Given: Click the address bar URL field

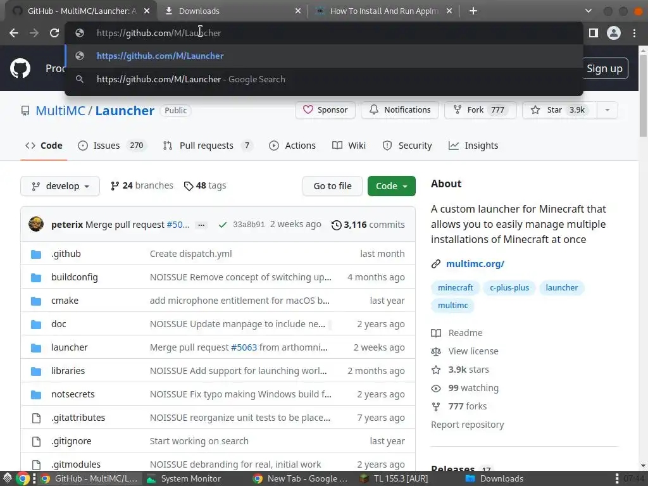Looking at the screenshot, I should [x=324, y=33].
